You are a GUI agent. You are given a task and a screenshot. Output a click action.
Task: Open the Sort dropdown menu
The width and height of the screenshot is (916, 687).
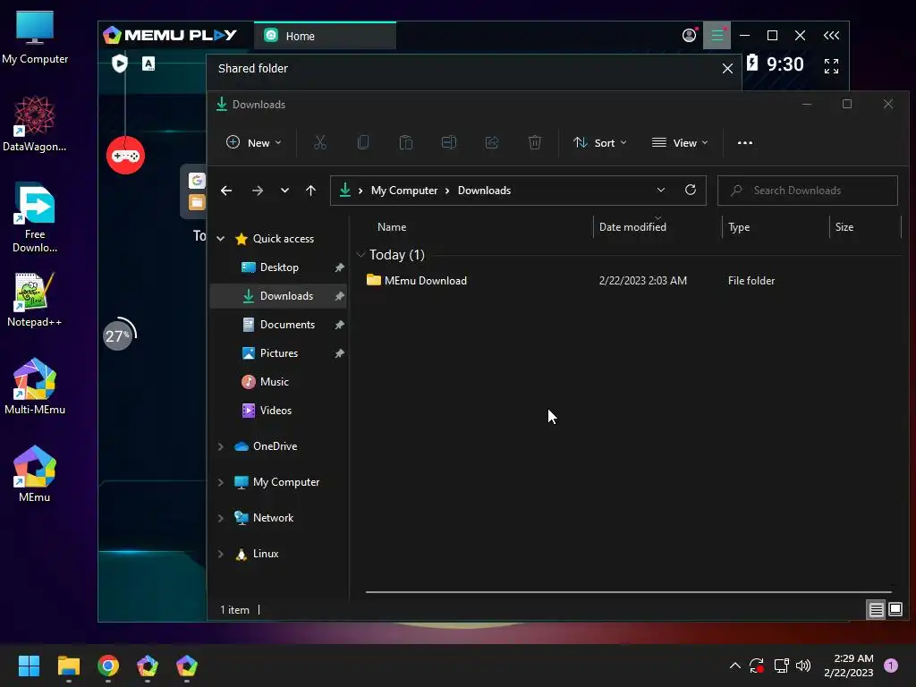click(600, 142)
